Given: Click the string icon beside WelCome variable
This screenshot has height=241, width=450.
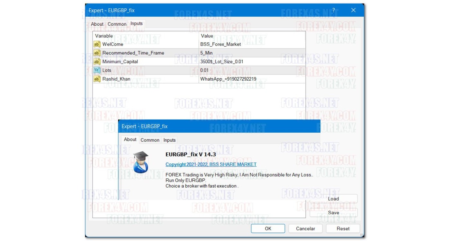Looking at the screenshot, I should pos(97,44).
